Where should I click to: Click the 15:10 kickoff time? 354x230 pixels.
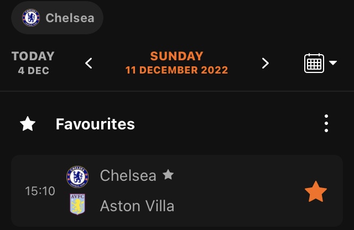[x=40, y=191]
